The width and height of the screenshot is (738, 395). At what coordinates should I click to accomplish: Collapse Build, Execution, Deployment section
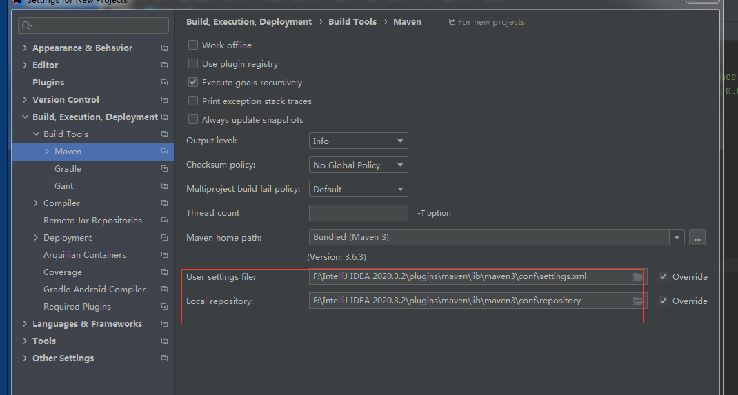[25, 117]
